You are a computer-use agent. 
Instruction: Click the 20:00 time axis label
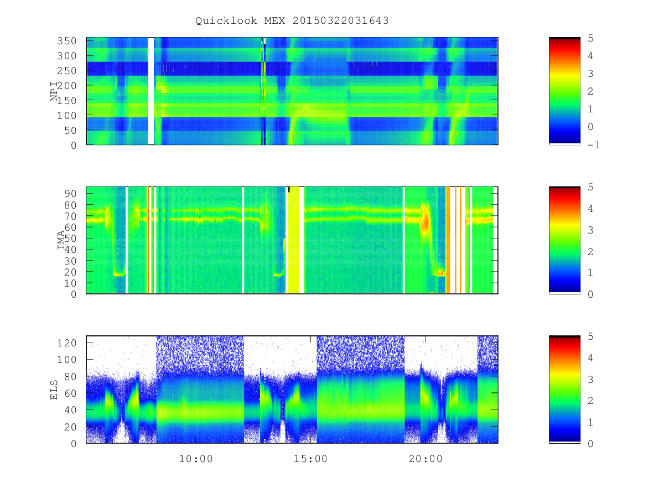pyautogui.click(x=426, y=458)
